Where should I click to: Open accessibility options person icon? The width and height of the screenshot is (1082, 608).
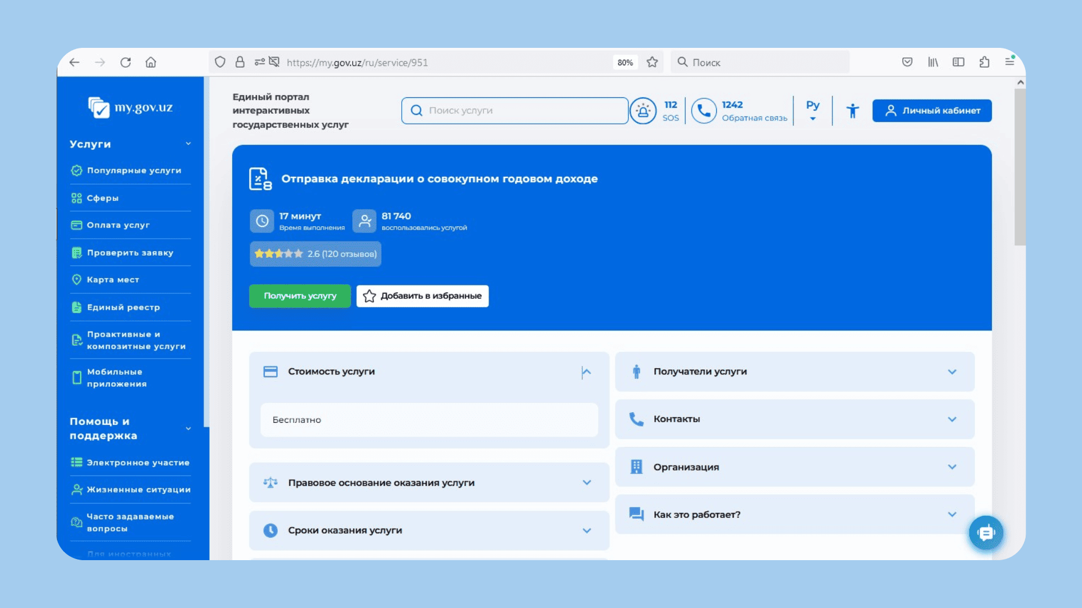click(x=853, y=111)
